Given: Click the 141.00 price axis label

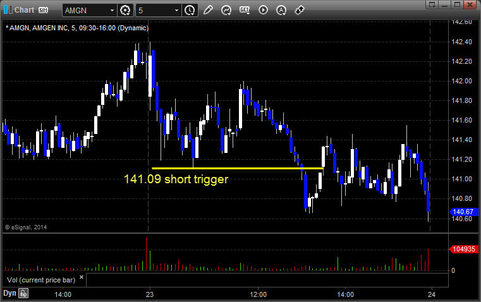Looking at the screenshot, I should [x=461, y=179].
